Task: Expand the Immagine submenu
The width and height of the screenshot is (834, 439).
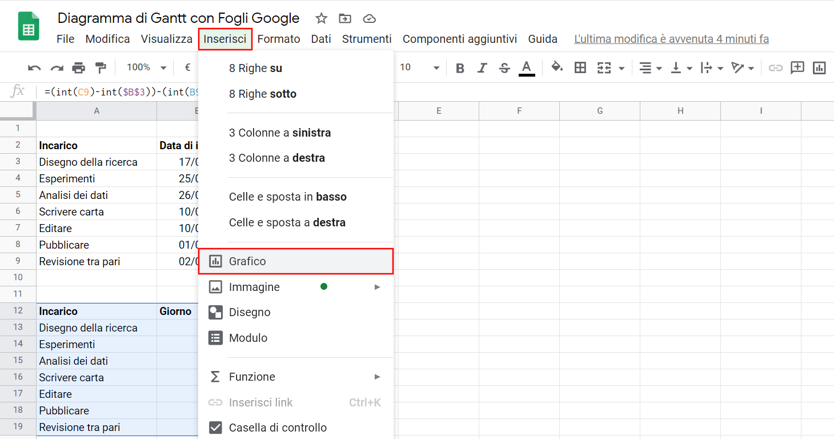Action: click(x=296, y=287)
